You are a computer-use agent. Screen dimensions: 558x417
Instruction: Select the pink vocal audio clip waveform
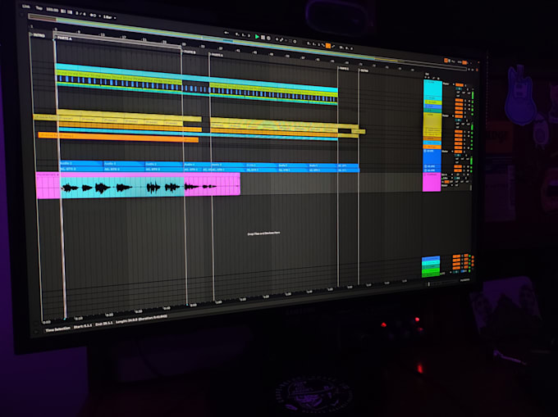(x=139, y=187)
